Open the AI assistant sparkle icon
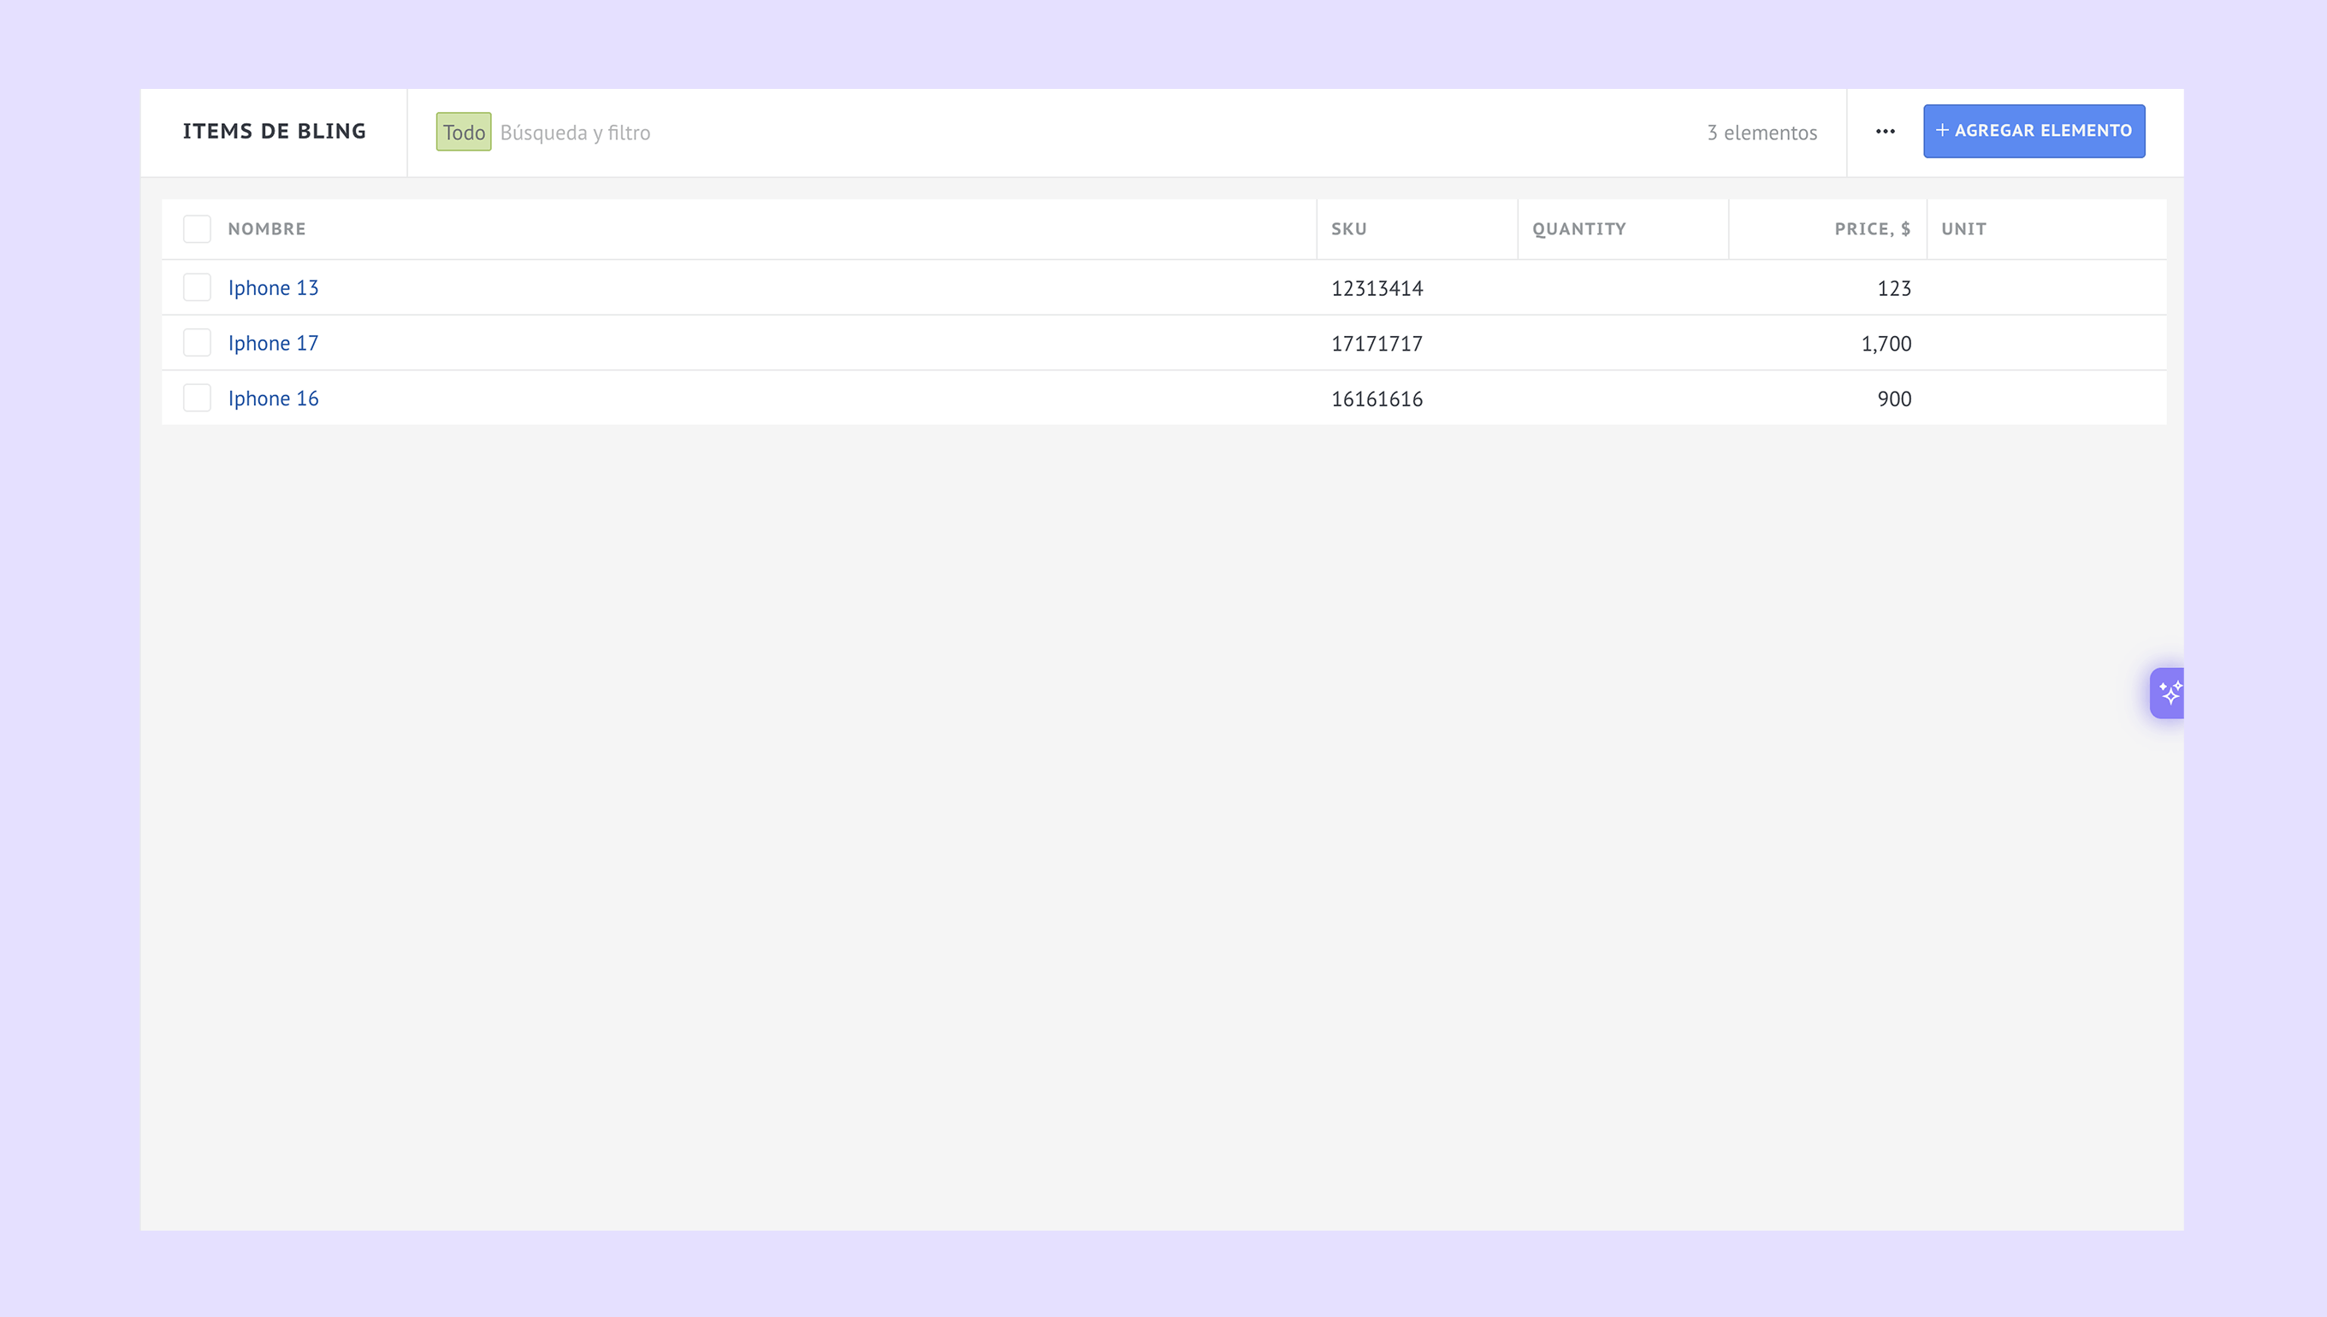Viewport: 2327px width, 1317px height. point(2169,693)
